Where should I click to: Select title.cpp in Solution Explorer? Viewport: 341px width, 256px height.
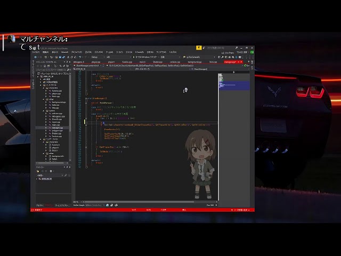(55, 108)
